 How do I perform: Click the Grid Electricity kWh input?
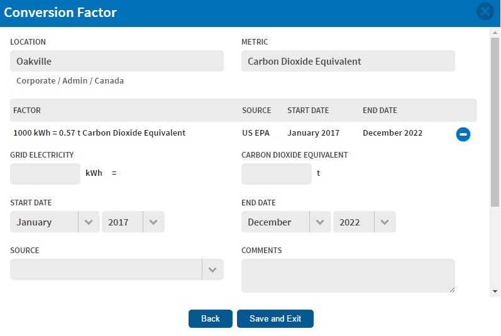click(x=45, y=174)
